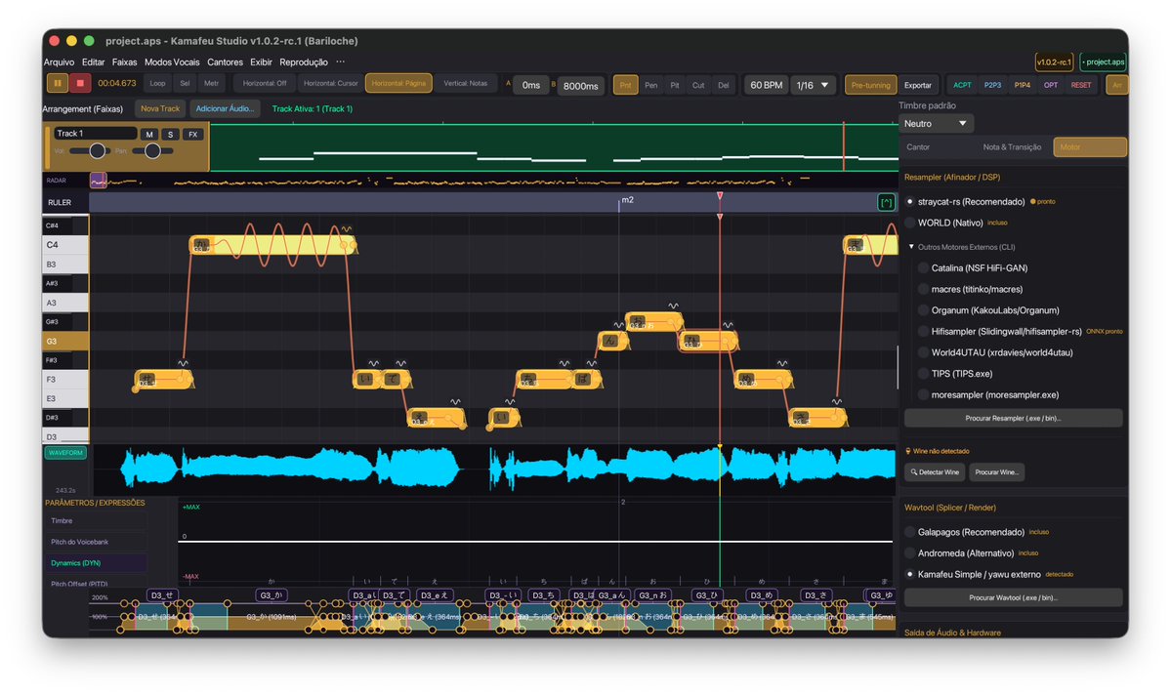The image size is (1171, 694).
Task: Adjust the Track 1 Pan knob
Action: coord(152,151)
